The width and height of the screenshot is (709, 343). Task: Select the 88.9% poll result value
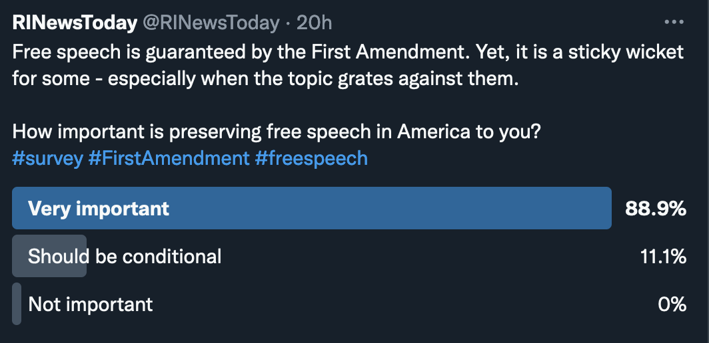(655, 209)
